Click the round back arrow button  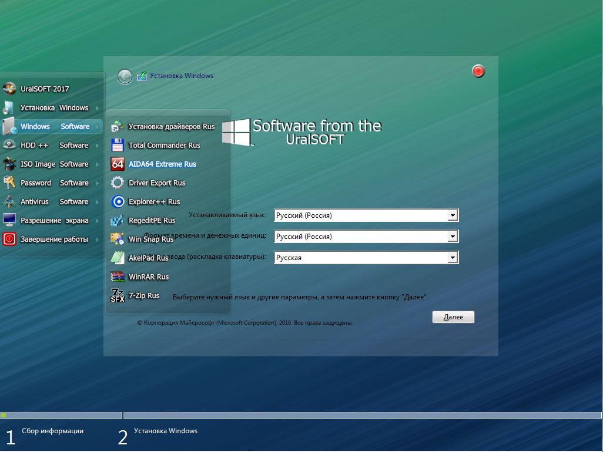125,77
